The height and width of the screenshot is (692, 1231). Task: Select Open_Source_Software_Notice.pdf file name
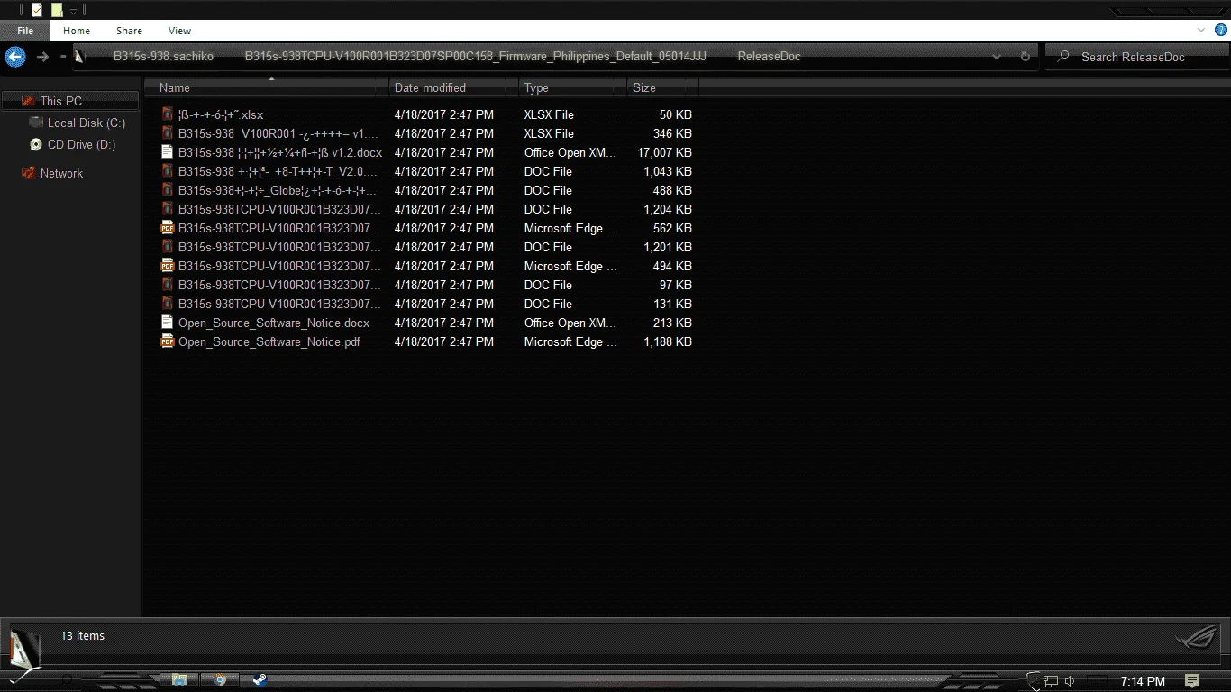point(269,341)
